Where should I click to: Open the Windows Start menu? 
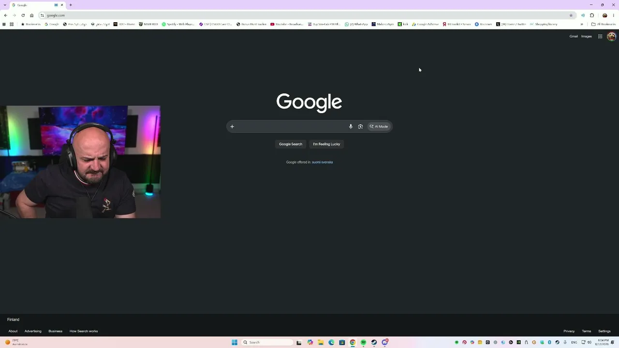pyautogui.click(x=235, y=342)
